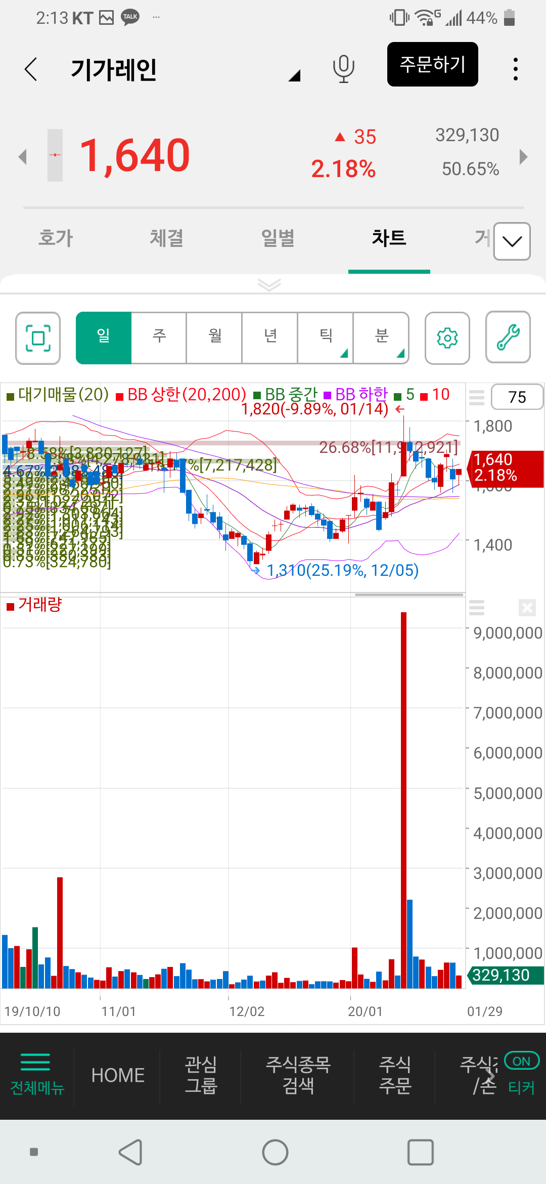Viewport: 546px width, 1184px height.
Task: Go to HOME in bottom bar
Action: pyautogui.click(x=118, y=1075)
